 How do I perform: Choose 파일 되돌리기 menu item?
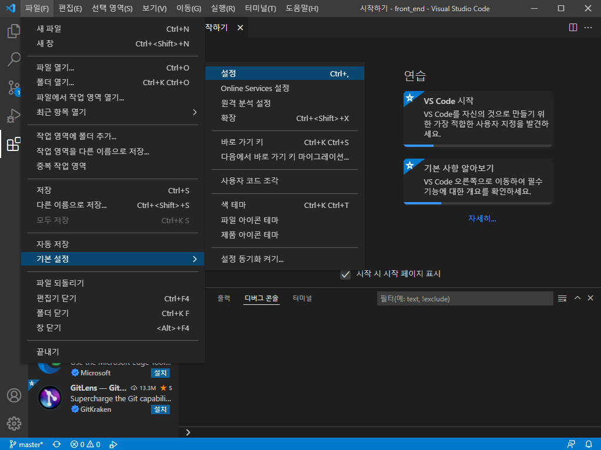[x=112, y=283]
